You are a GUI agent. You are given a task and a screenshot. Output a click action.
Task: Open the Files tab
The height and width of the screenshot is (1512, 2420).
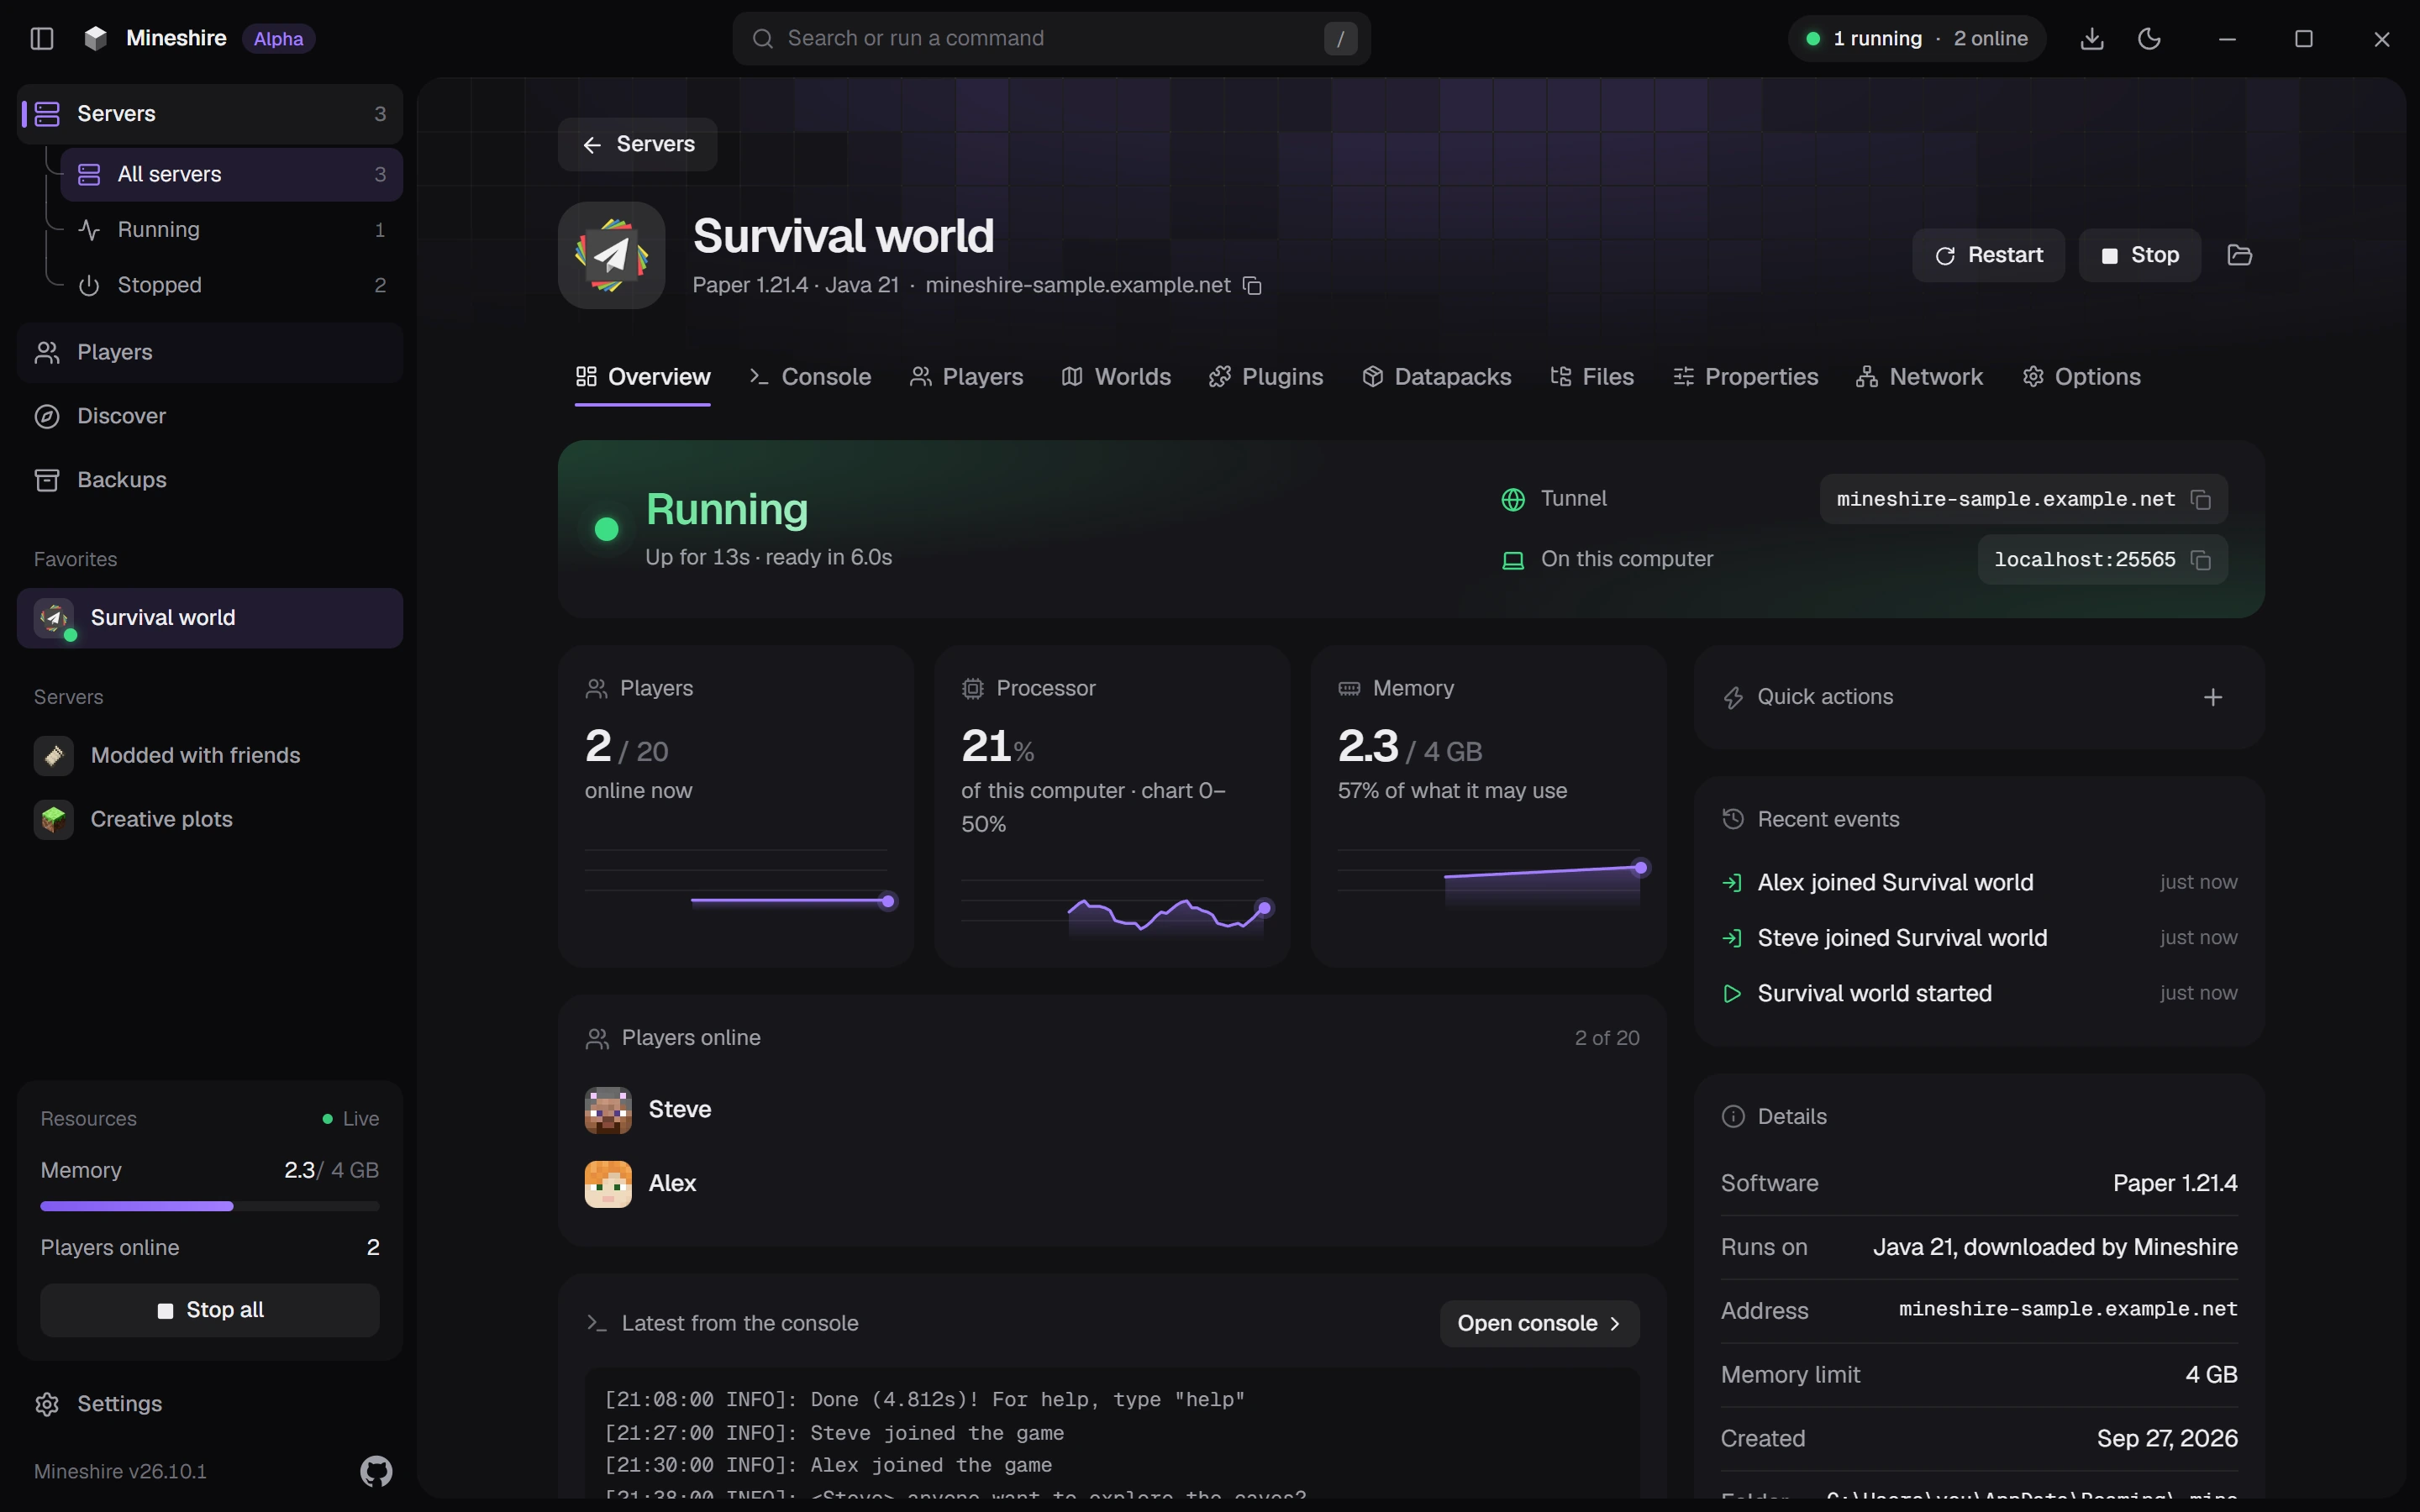[x=1592, y=377]
